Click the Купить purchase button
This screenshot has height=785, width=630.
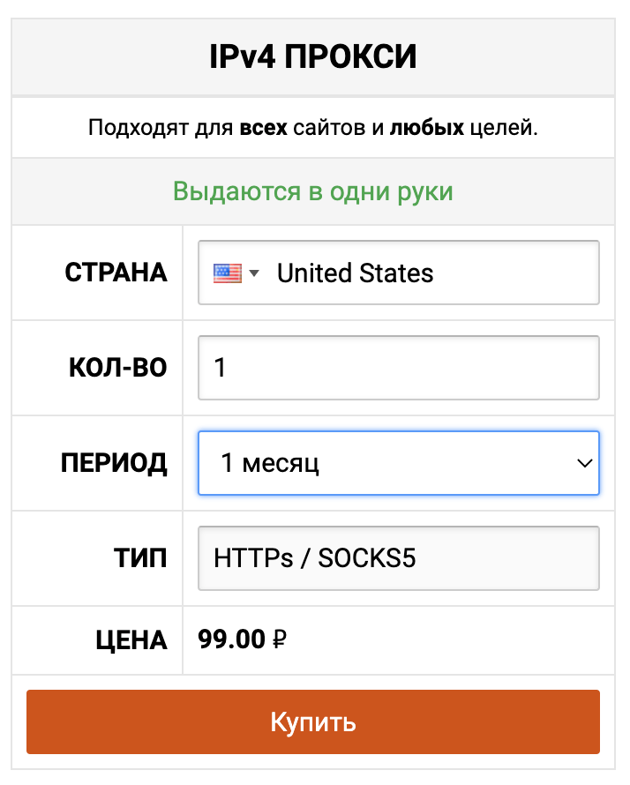click(x=314, y=721)
